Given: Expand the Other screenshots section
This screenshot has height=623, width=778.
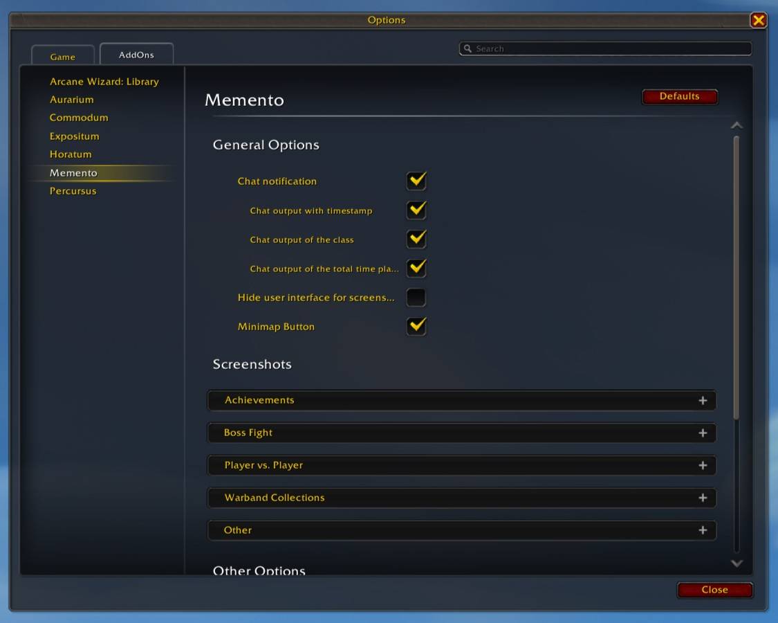Looking at the screenshot, I should click(461, 531).
